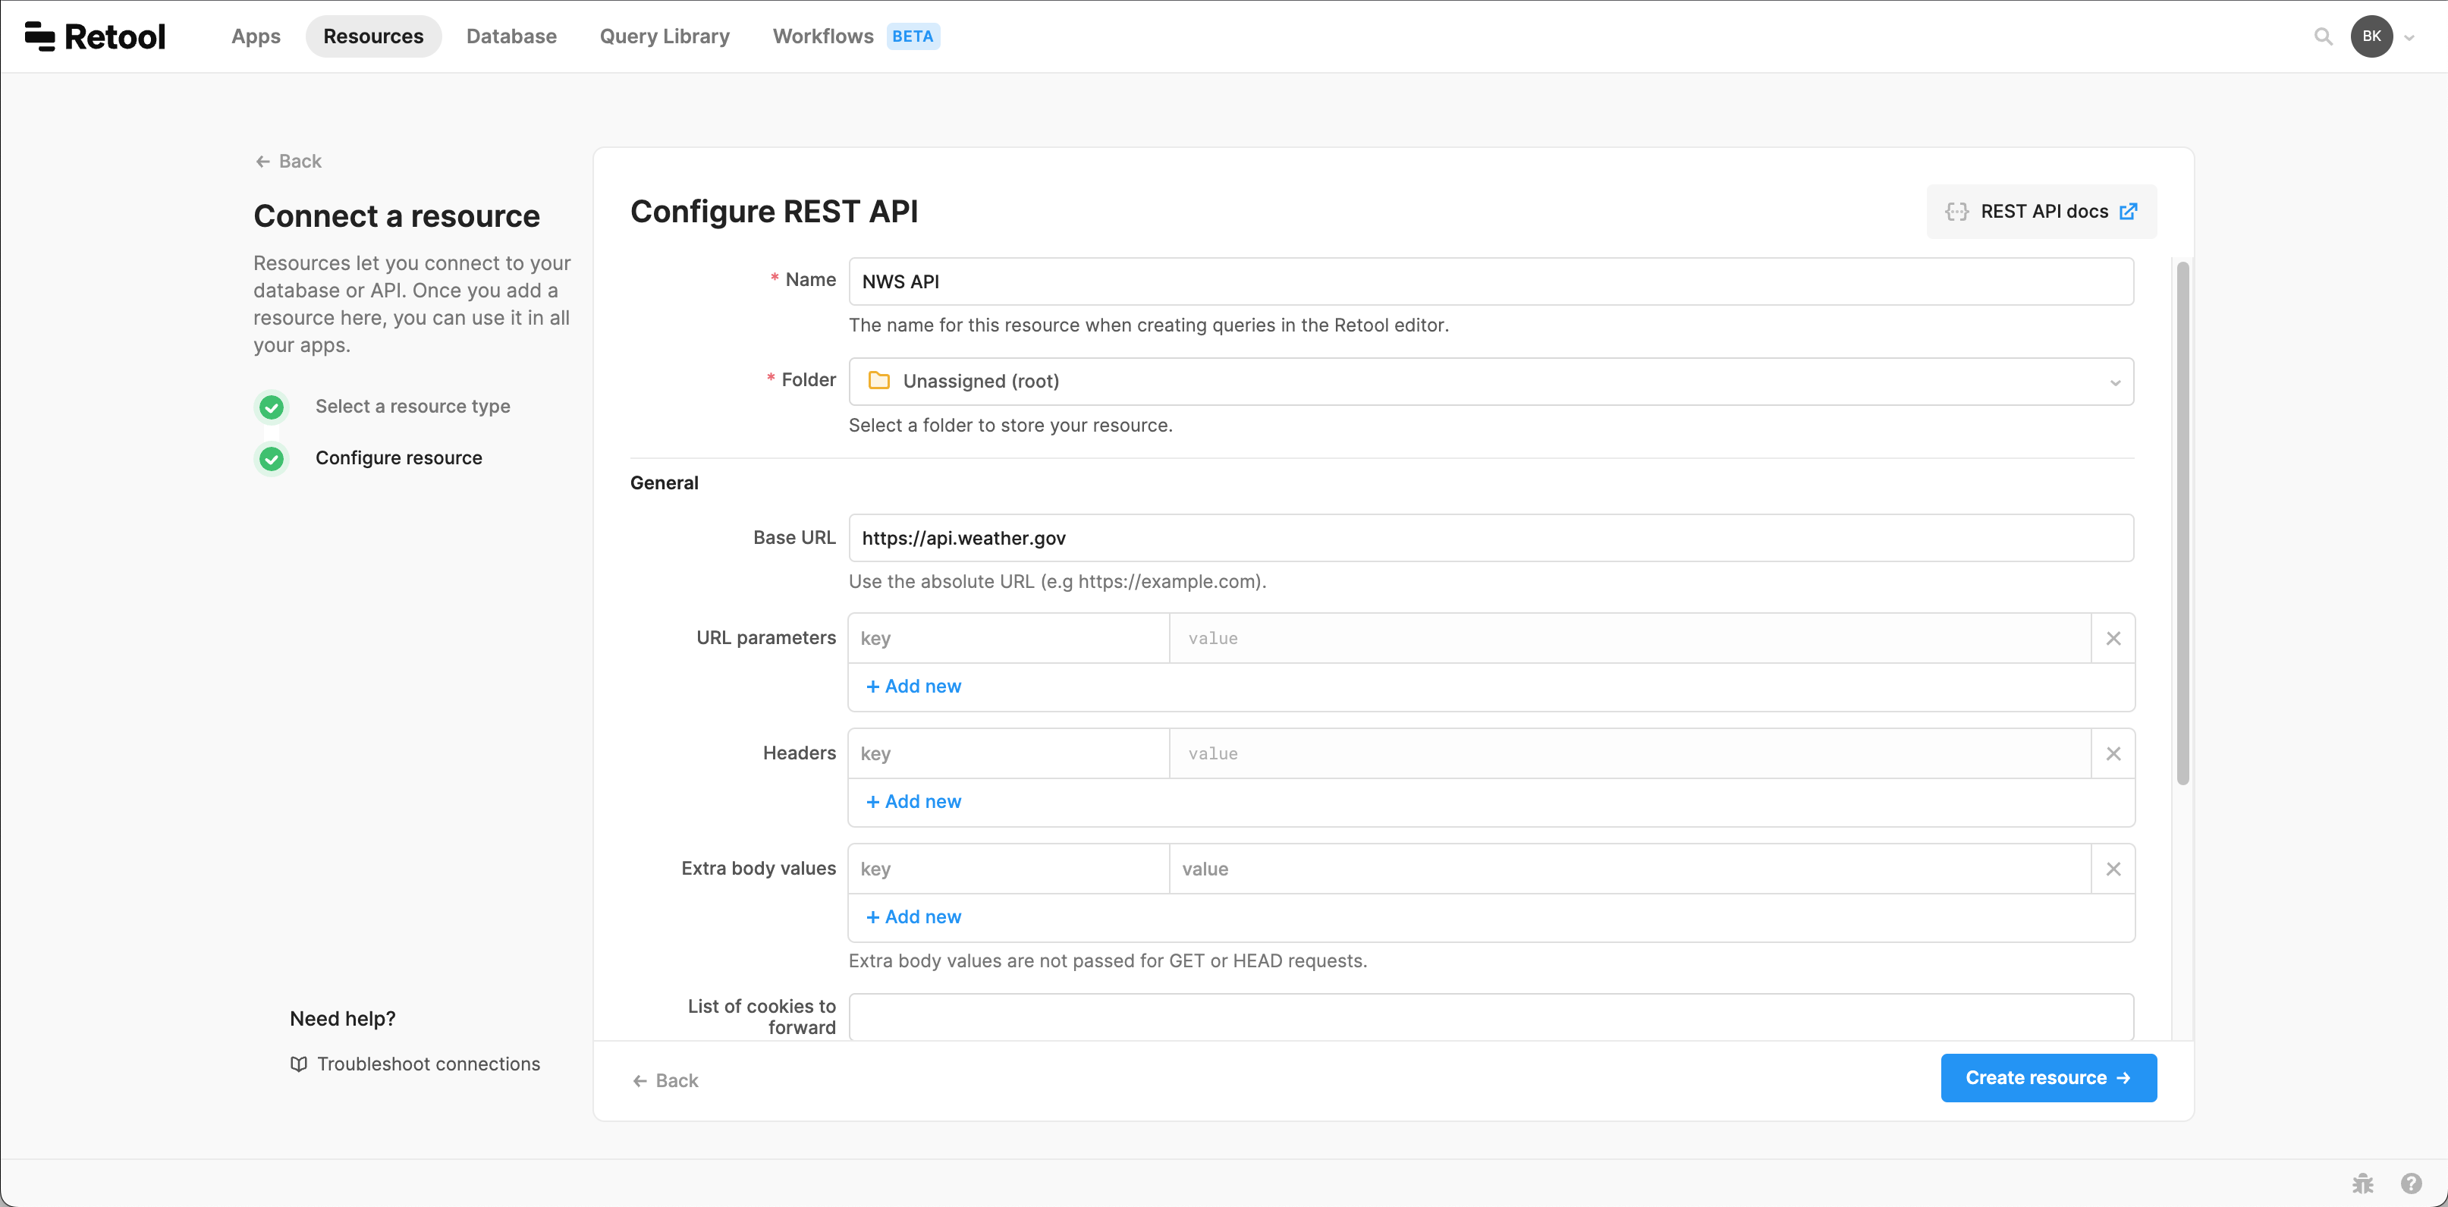The height and width of the screenshot is (1207, 2448).
Task: Add new header row
Action: coord(914,801)
